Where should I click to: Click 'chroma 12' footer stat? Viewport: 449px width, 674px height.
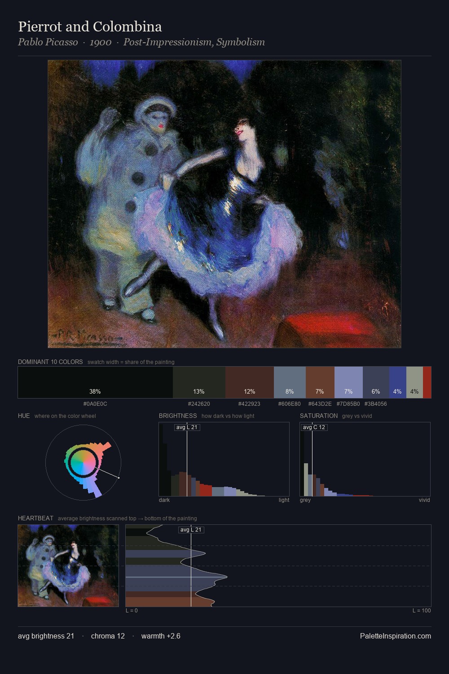(x=108, y=636)
